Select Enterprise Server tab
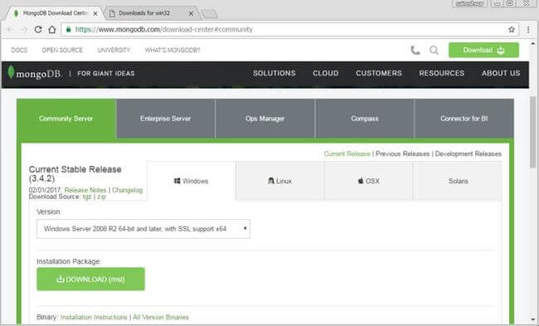The image size is (539, 326). tap(166, 119)
